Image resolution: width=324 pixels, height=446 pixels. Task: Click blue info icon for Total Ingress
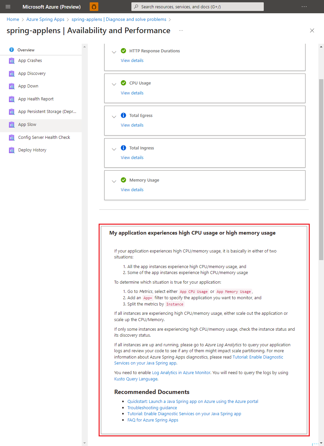(x=123, y=148)
